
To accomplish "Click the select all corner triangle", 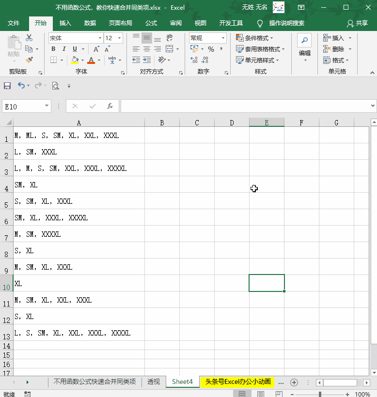I will pos(8,123).
